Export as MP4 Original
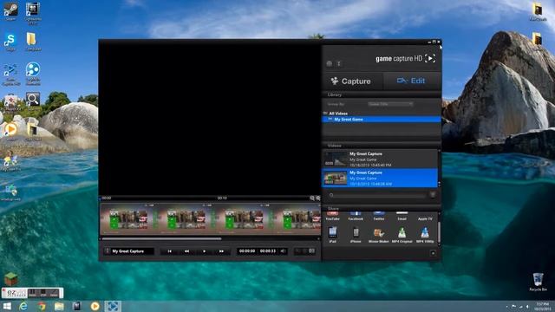This screenshot has height=312, width=555. coord(402,235)
